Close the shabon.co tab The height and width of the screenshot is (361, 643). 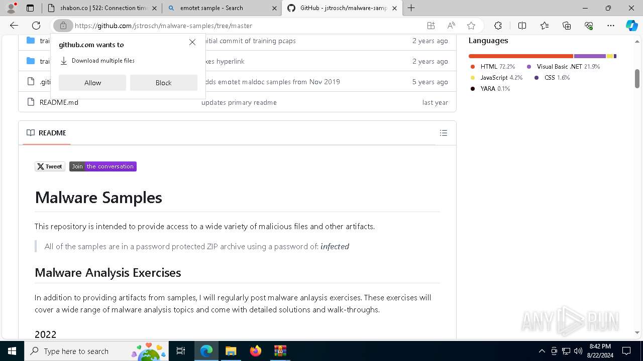(154, 8)
